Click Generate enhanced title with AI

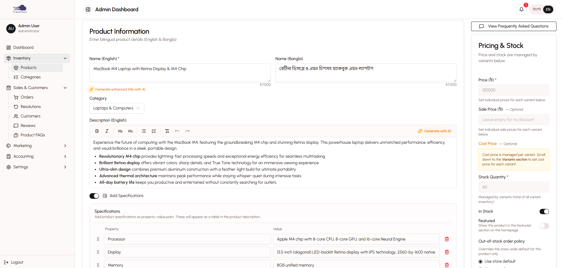[x=117, y=89]
